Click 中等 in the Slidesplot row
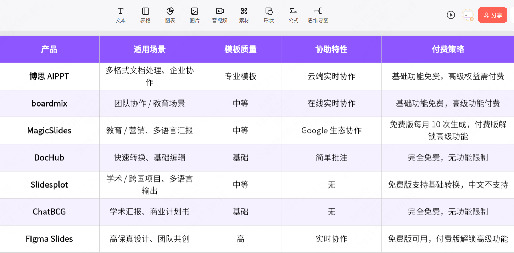The width and height of the screenshot is (514, 253). [241, 185]
